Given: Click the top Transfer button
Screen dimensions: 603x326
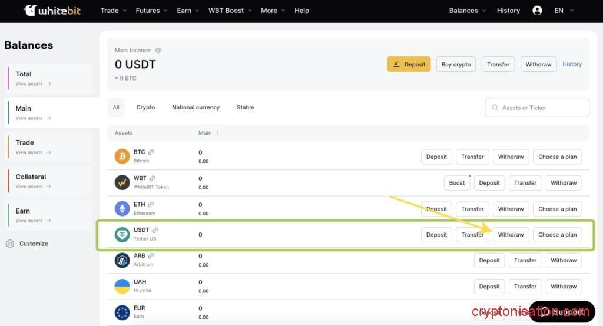Looking at the screenshot, I should pyautogui.click(x=498, y=64).
